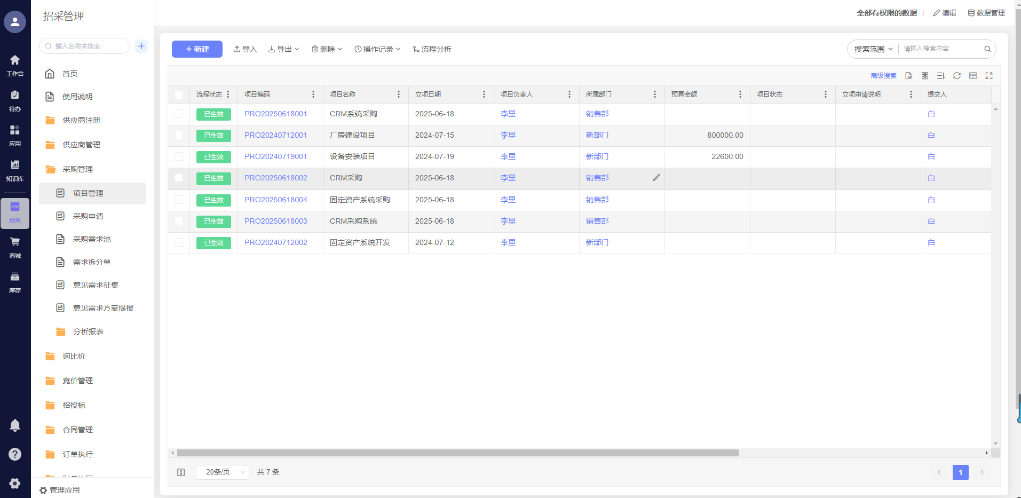
Task: Open the notifications bell in left sidebar
Action: [x=15, y=425]
